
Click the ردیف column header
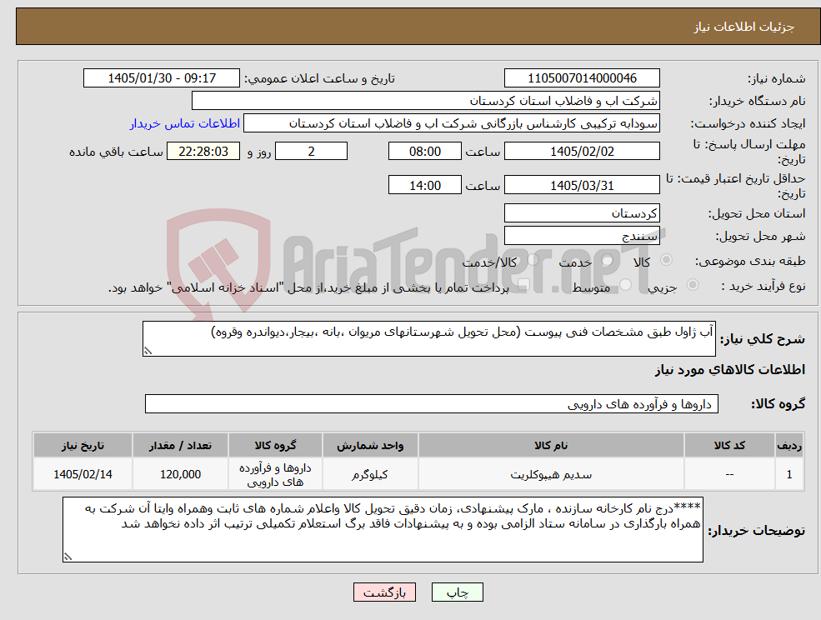(789, 445)
